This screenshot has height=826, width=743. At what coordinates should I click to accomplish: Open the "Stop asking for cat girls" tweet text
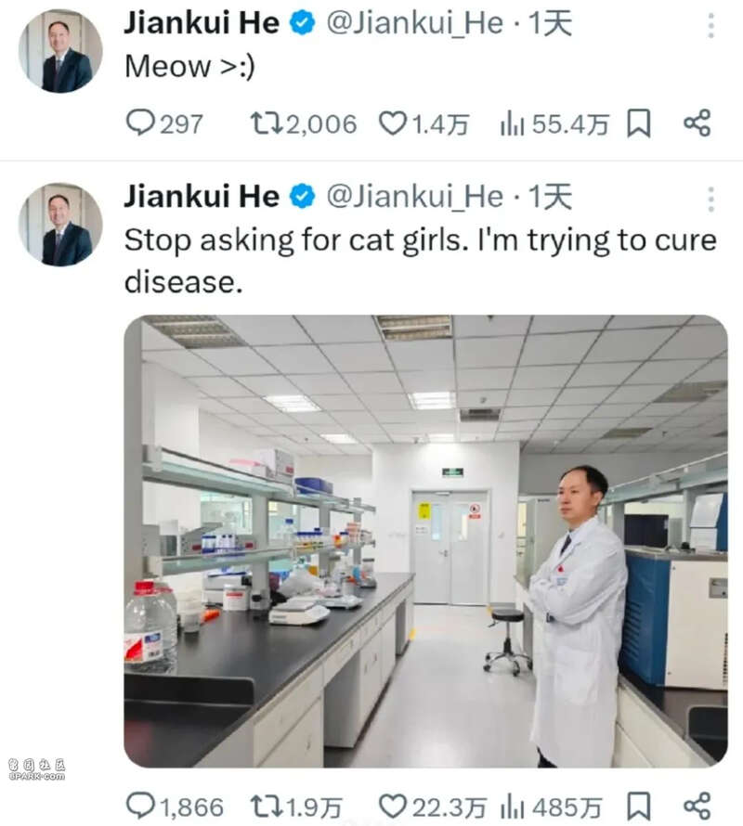pyautogui.click(x=421, y=261)
